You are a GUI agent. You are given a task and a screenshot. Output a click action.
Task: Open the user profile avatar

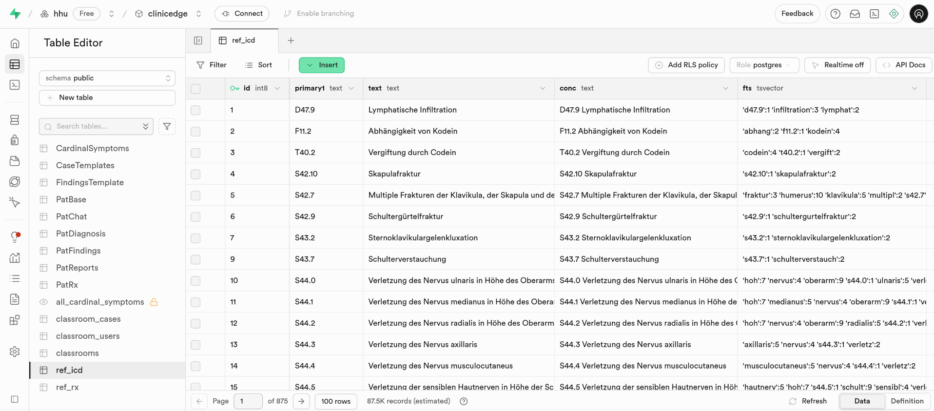(x=918, y=14)
